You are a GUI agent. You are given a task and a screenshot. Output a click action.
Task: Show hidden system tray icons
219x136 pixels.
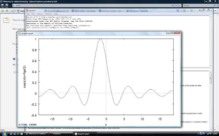pos(198,134)
